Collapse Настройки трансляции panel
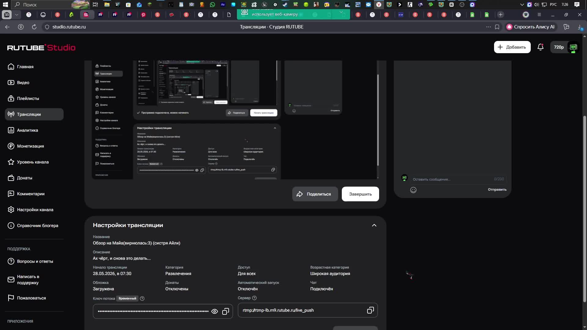The image size is (587, 330). click(374, 225)
